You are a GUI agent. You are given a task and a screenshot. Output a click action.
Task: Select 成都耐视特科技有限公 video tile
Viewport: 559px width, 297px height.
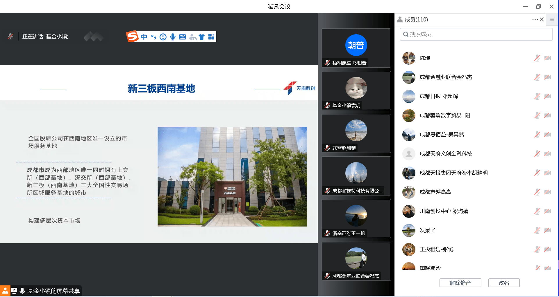356,176
